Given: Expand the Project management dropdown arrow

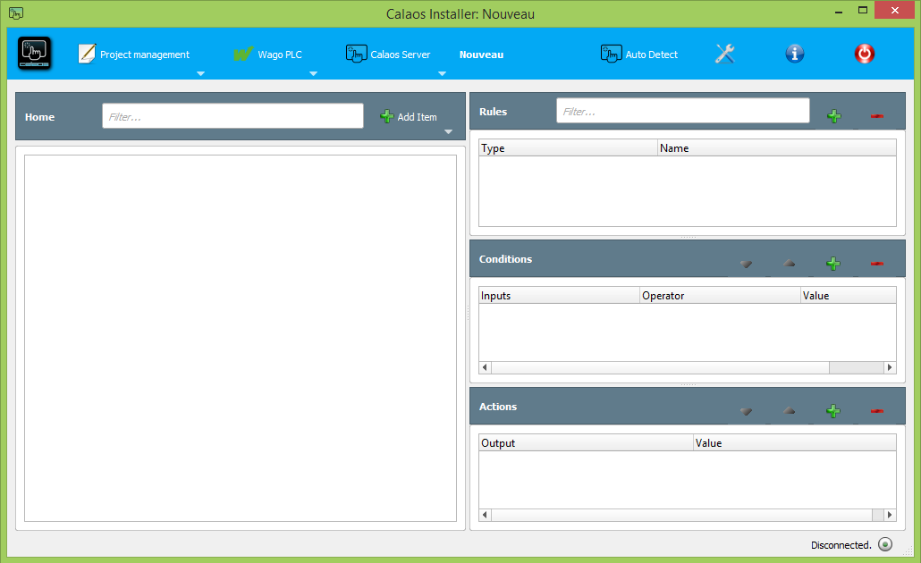Looking at the screenshot, I should tap(201, 73).
